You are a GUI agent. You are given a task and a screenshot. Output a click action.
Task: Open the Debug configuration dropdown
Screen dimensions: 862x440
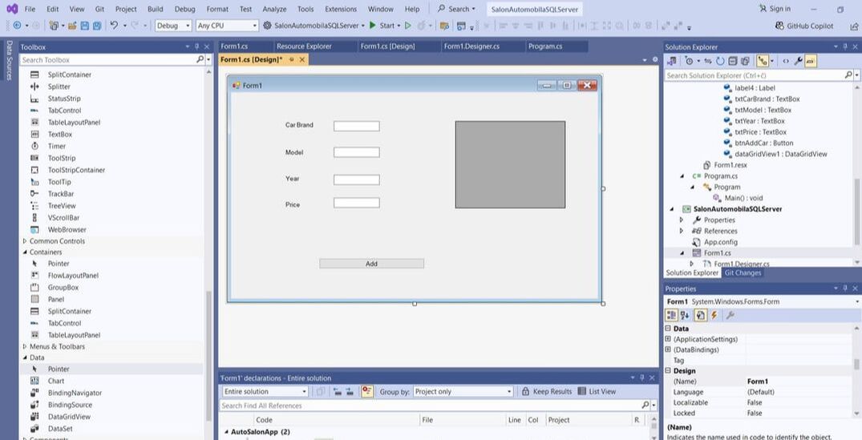(173, 26)
